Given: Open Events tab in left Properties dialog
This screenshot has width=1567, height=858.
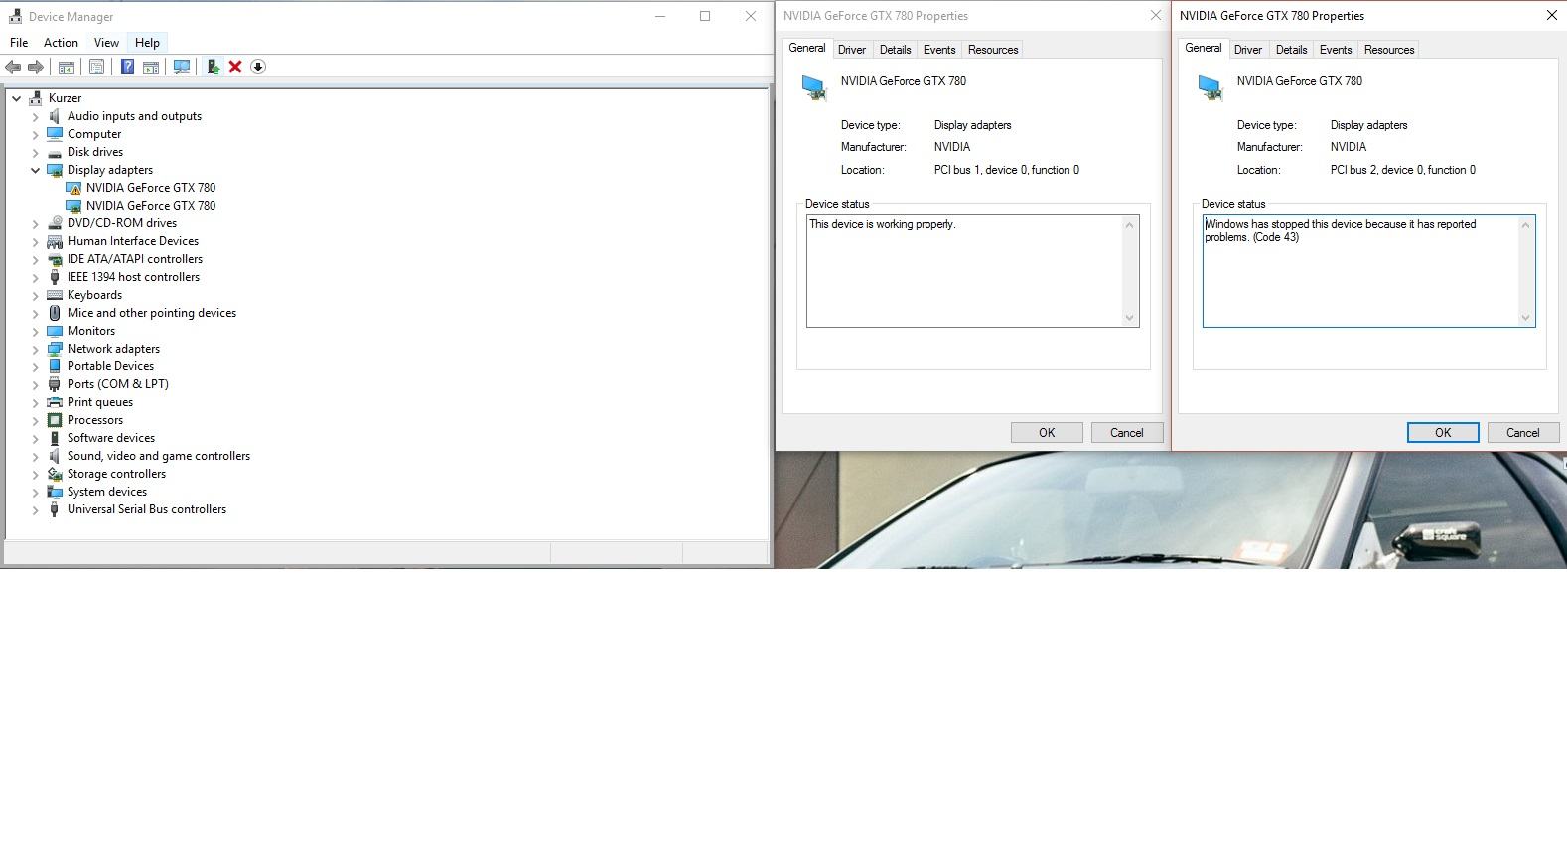Looking at the screenshot, I should click(x=939, y=50).
